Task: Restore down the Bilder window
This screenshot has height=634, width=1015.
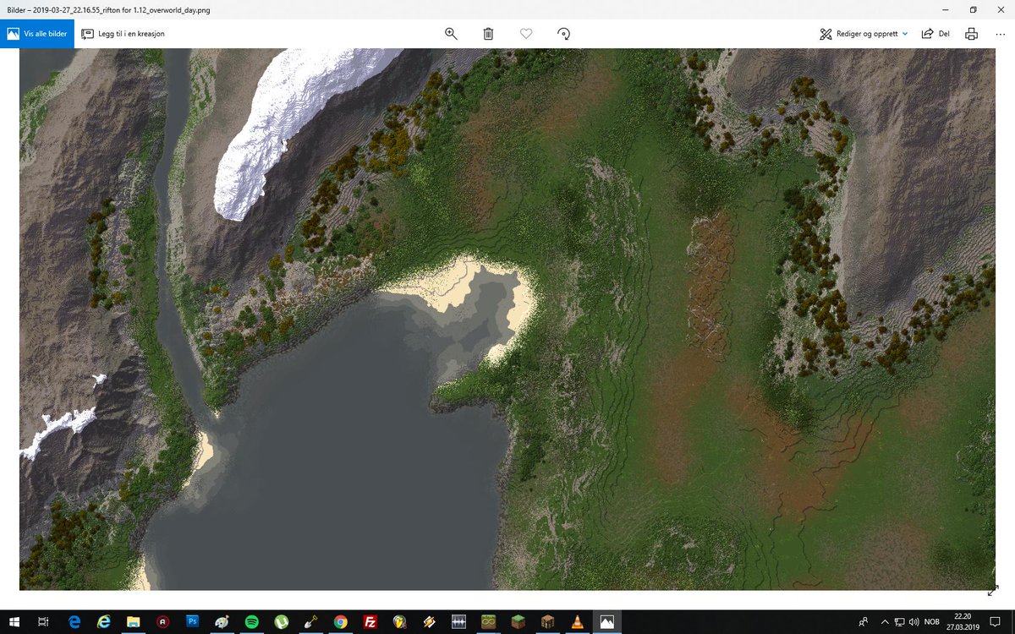Action: [973, 9]
